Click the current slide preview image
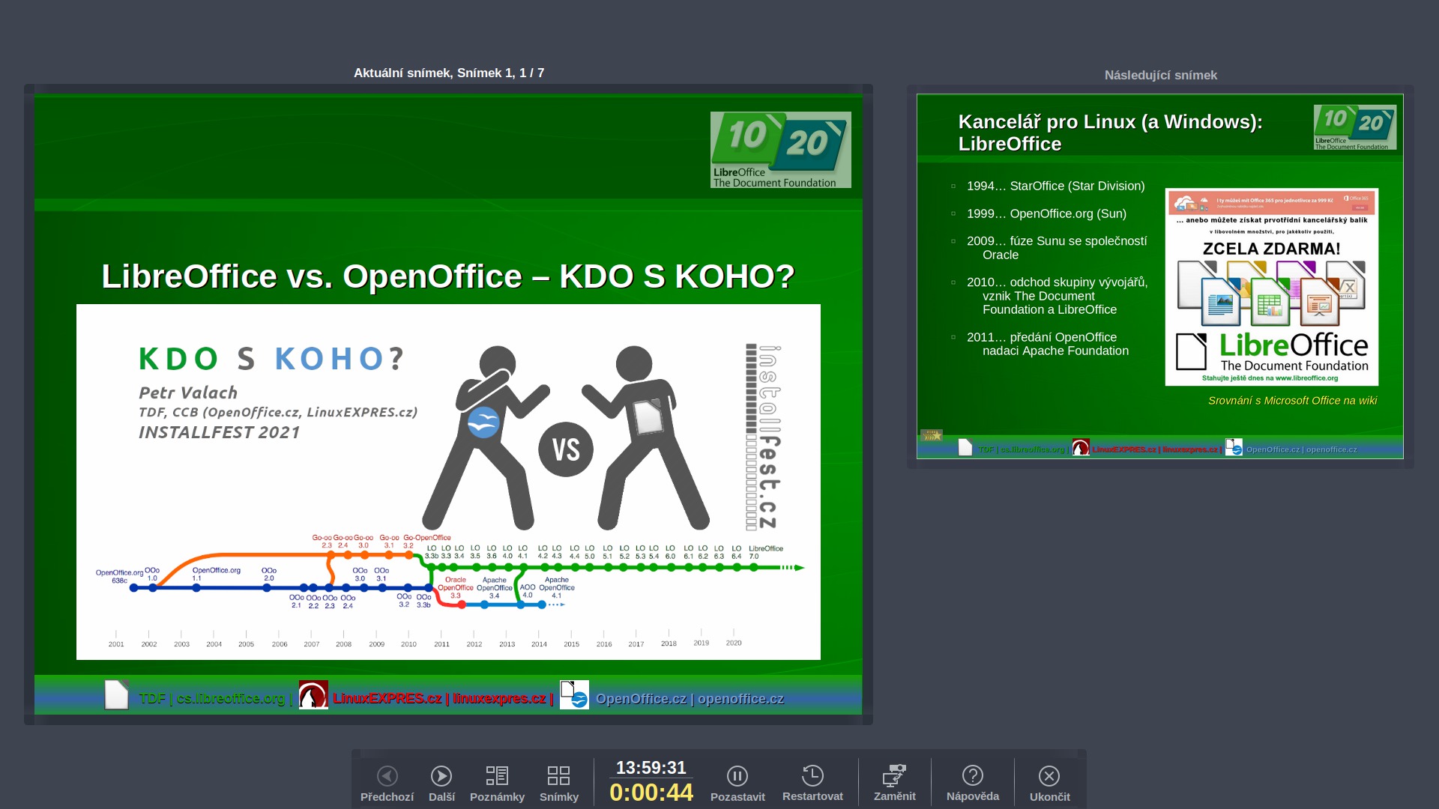Screen dimensions: 1439x809 click(x=448, y=404)
